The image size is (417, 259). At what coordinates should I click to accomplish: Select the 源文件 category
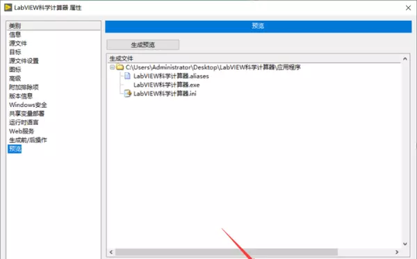(x=18, y=43)
